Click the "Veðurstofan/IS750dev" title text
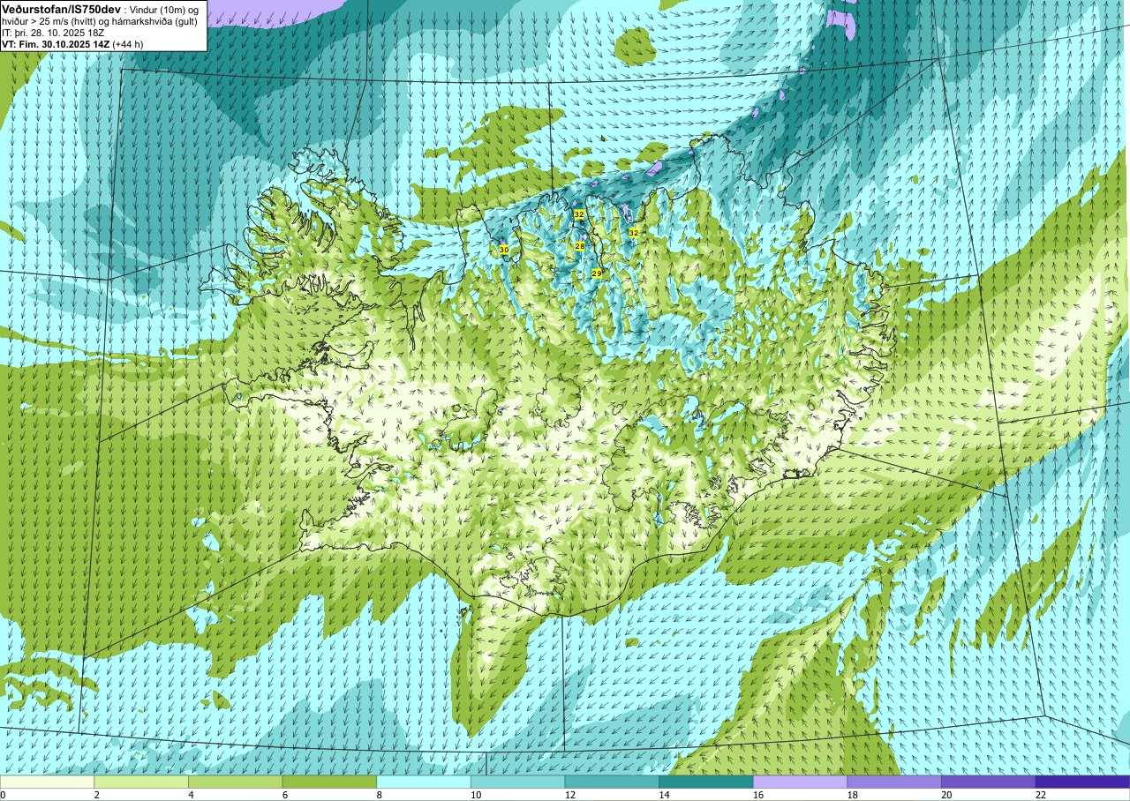1130x801 pixels. [62, 8]
